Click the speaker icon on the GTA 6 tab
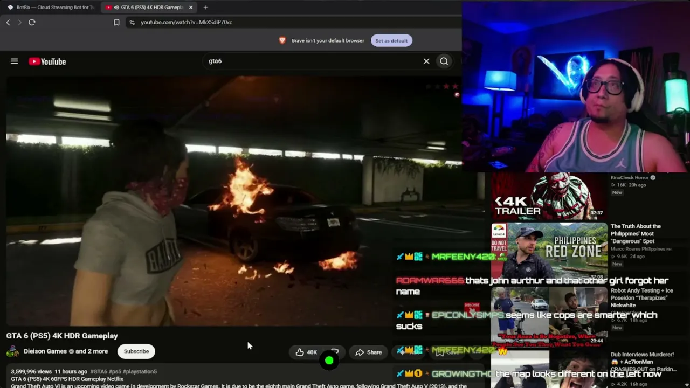The image size is (690, 388). [116, 8]
